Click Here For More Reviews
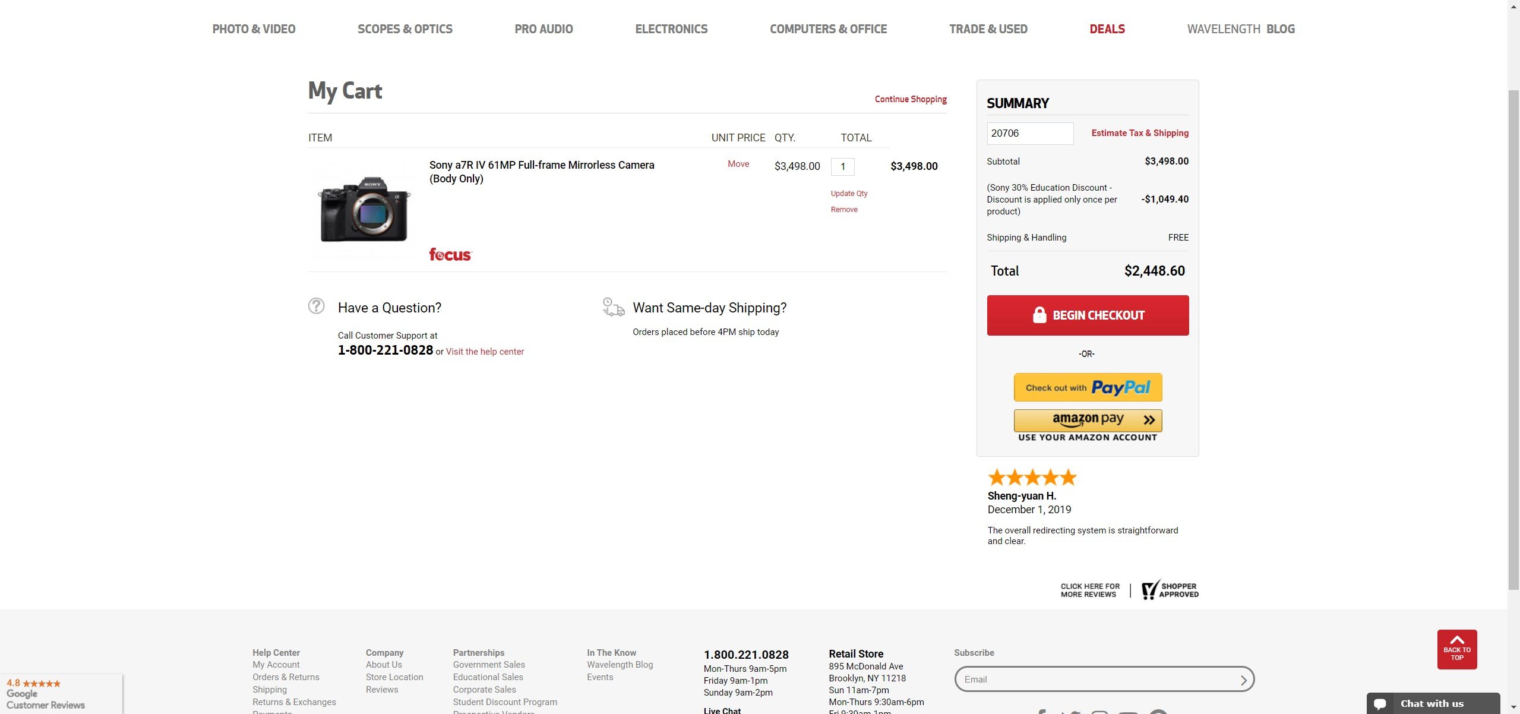The image size is (1520, 714). [1090, 590]
